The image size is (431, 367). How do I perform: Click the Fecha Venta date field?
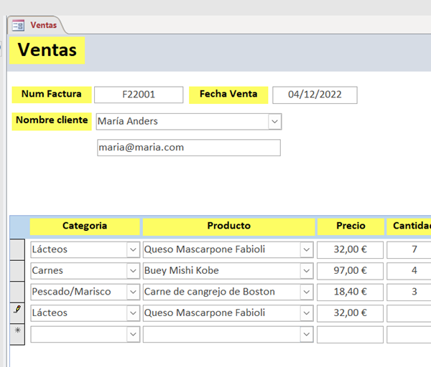pyautogui.click(x=315, y=95)
